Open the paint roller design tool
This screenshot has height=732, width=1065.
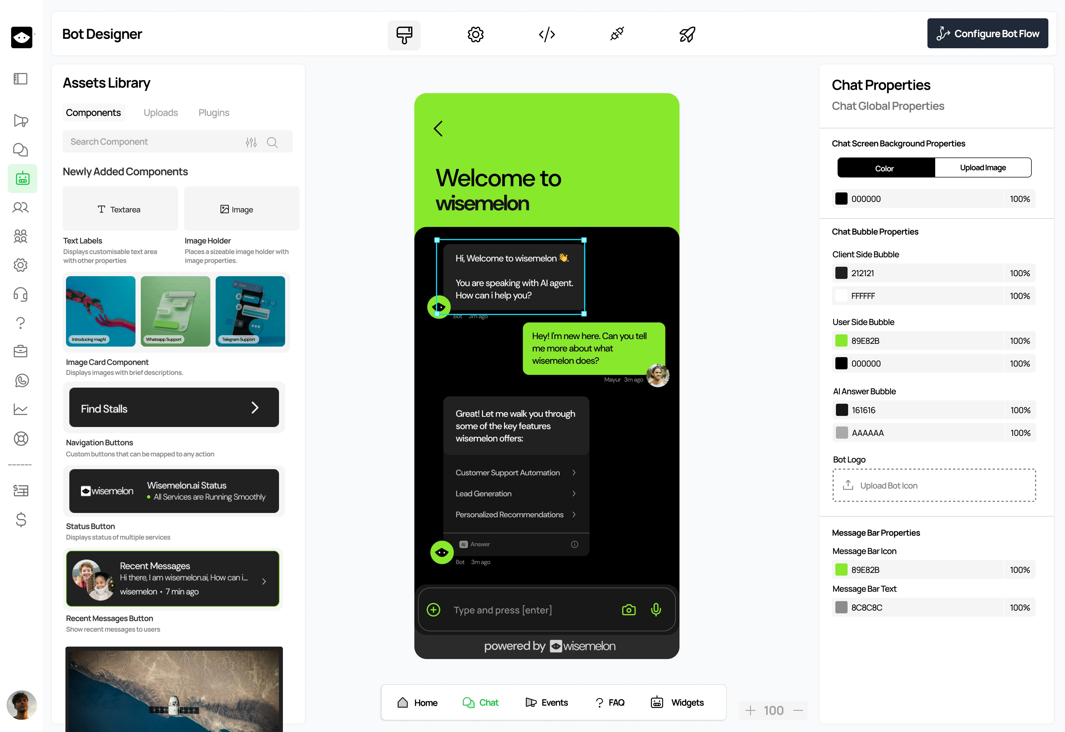[404, 35]
